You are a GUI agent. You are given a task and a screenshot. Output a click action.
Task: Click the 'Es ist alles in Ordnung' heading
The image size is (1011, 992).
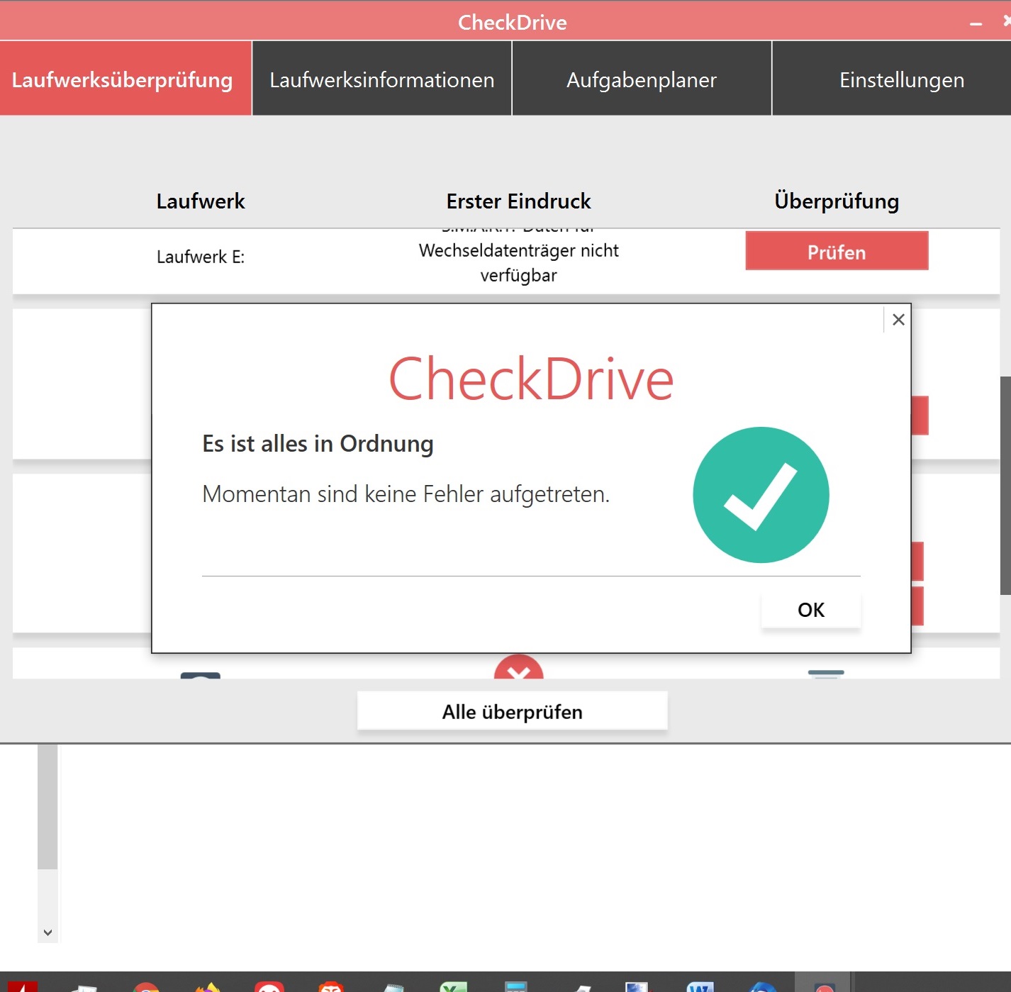[318, 444]
